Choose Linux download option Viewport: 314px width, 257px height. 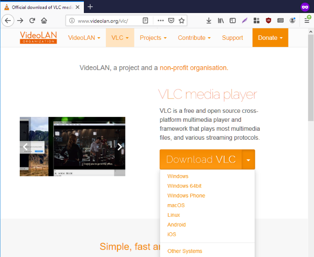click(x=174, y=215)
